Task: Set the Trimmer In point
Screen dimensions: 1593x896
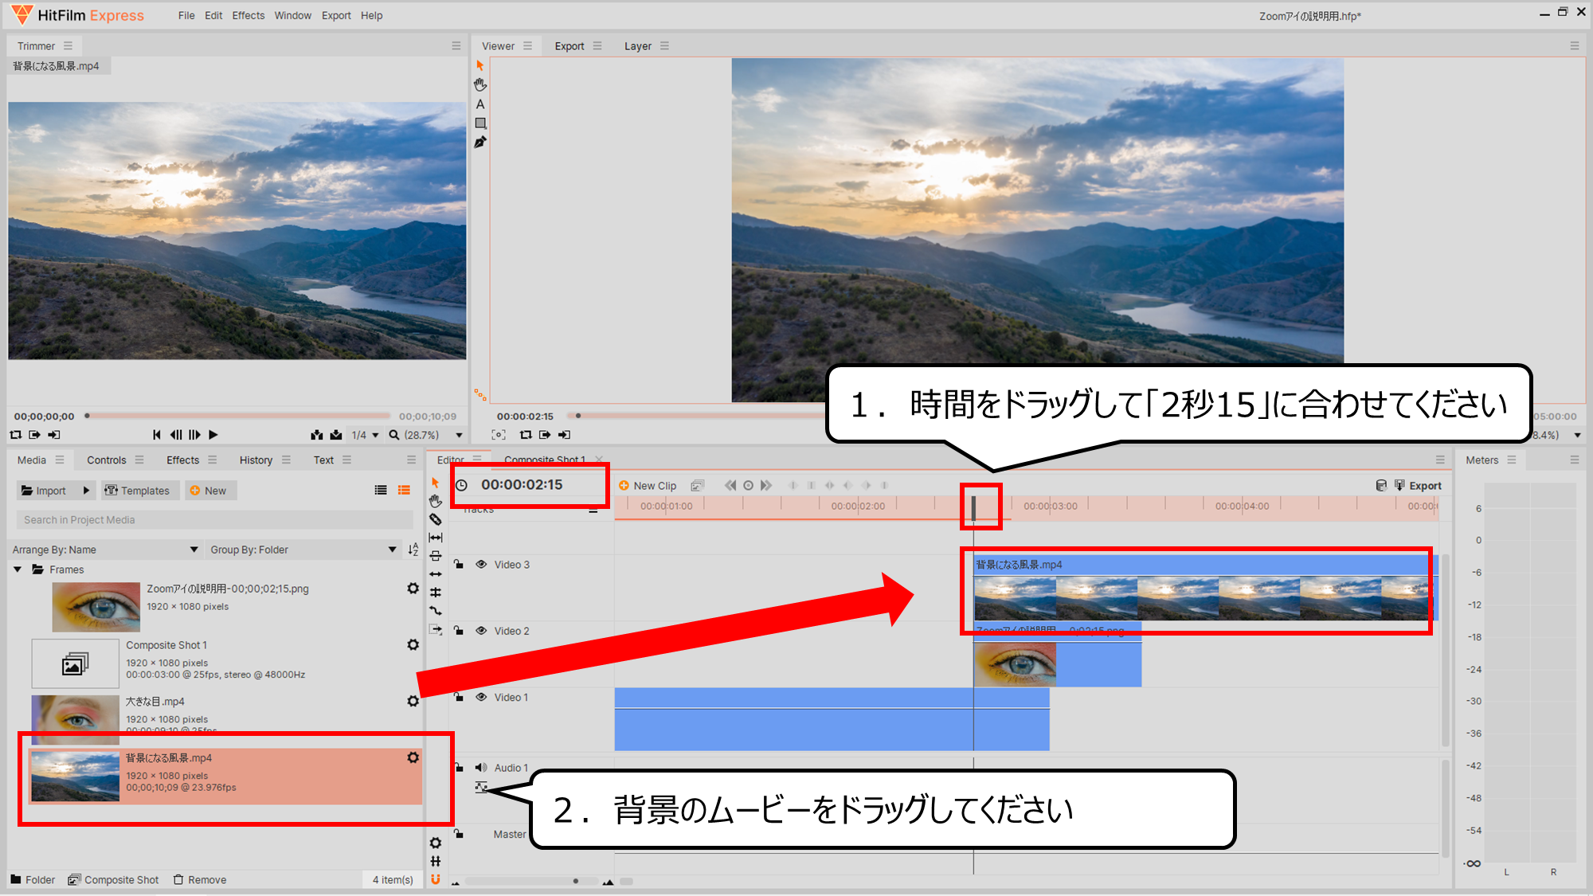Action: coord(35,435)
